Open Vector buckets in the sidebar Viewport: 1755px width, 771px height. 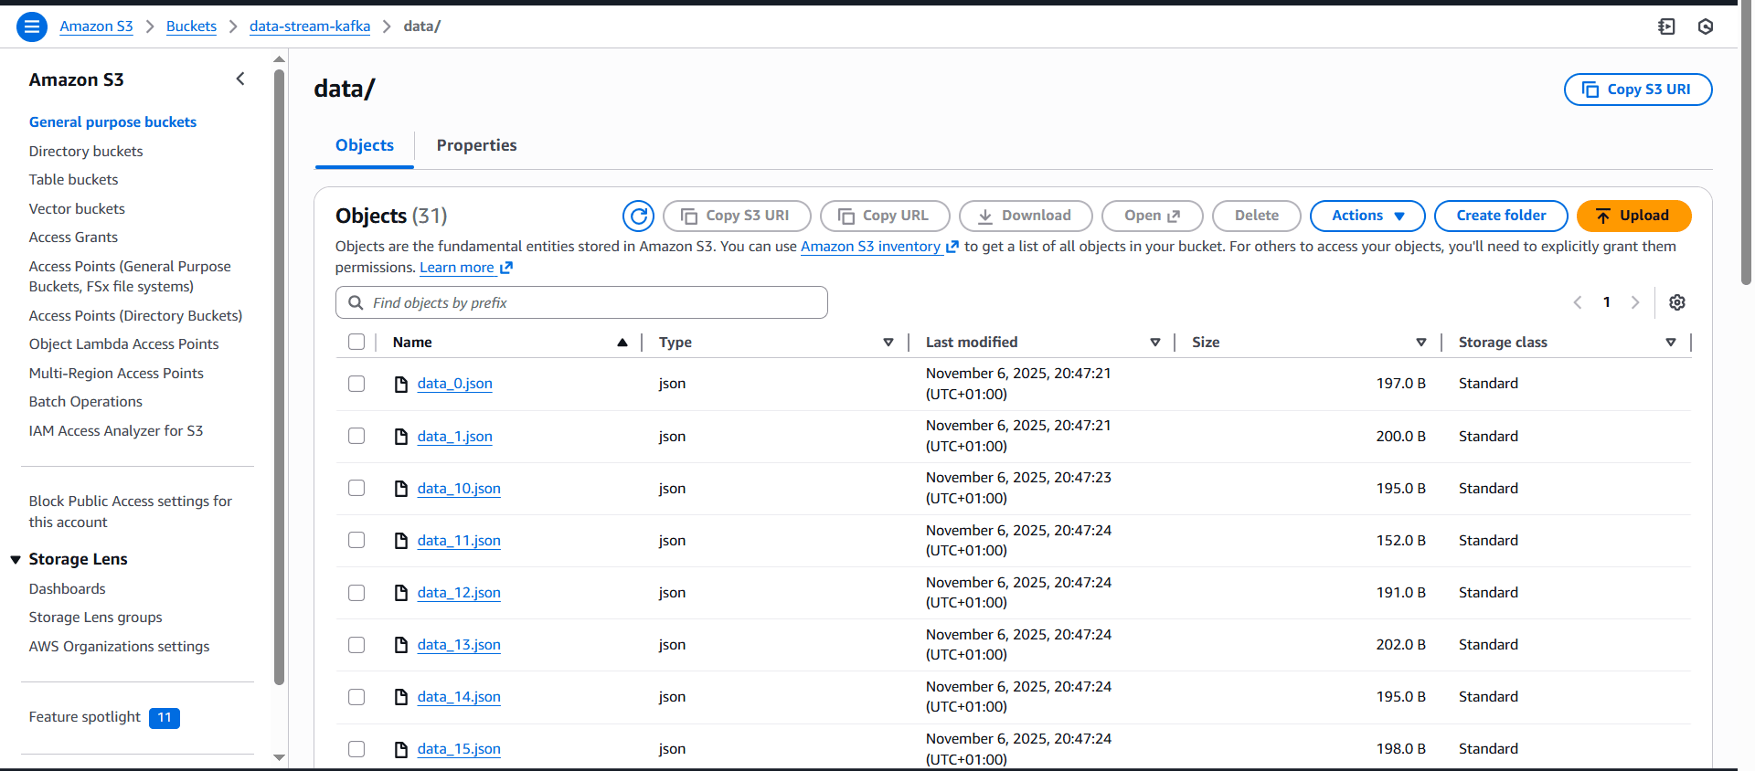click(77, 209)
